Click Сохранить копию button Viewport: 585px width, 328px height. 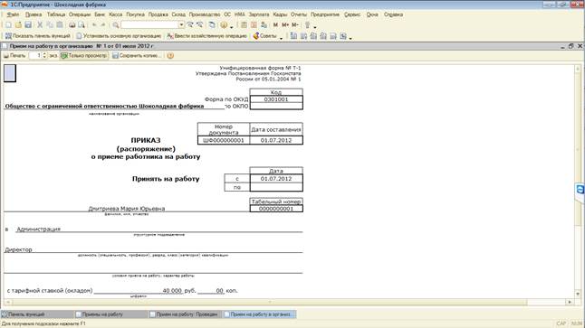pyautogui.click(x=137, y=56)
